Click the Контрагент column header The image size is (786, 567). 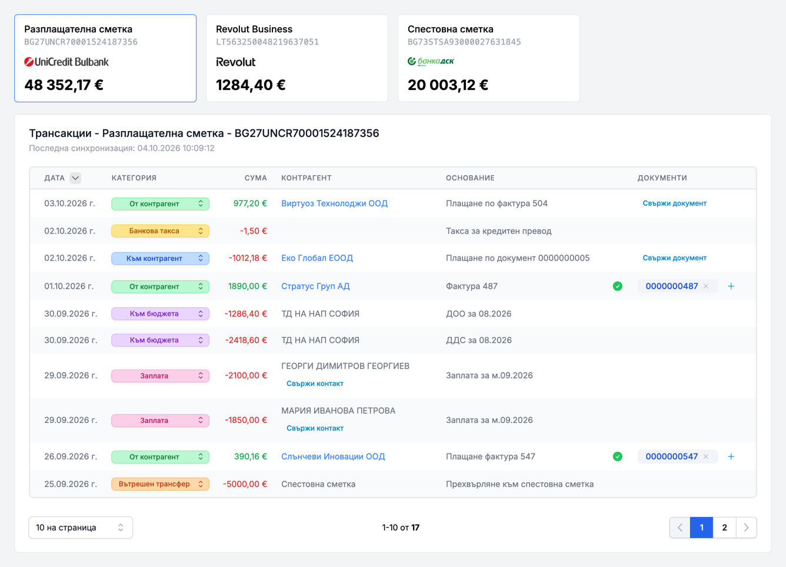307,178
